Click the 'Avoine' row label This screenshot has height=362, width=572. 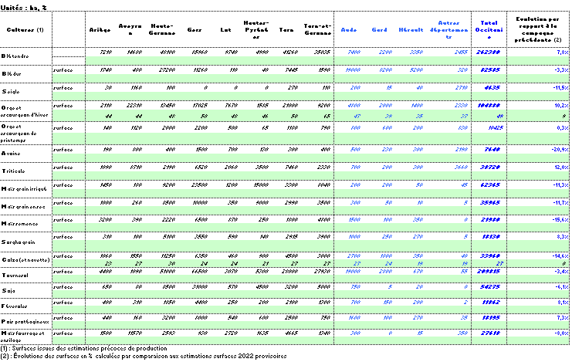pos(11,154)
